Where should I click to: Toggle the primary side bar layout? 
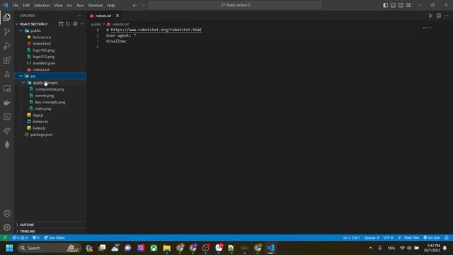385,5
